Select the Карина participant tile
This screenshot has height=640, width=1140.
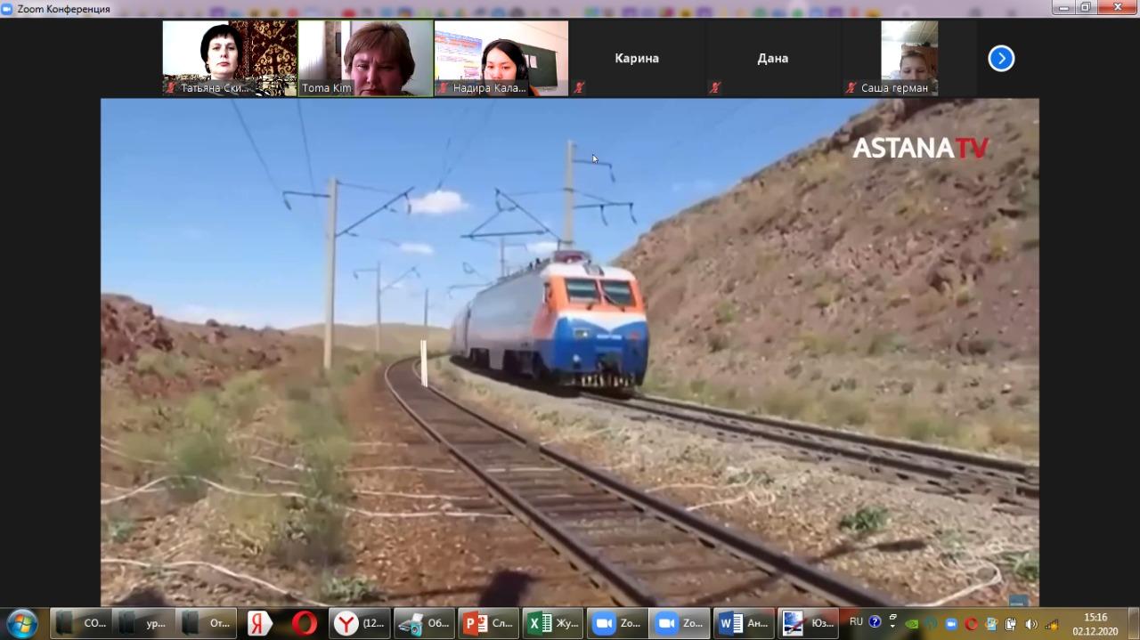pos(637,58)
